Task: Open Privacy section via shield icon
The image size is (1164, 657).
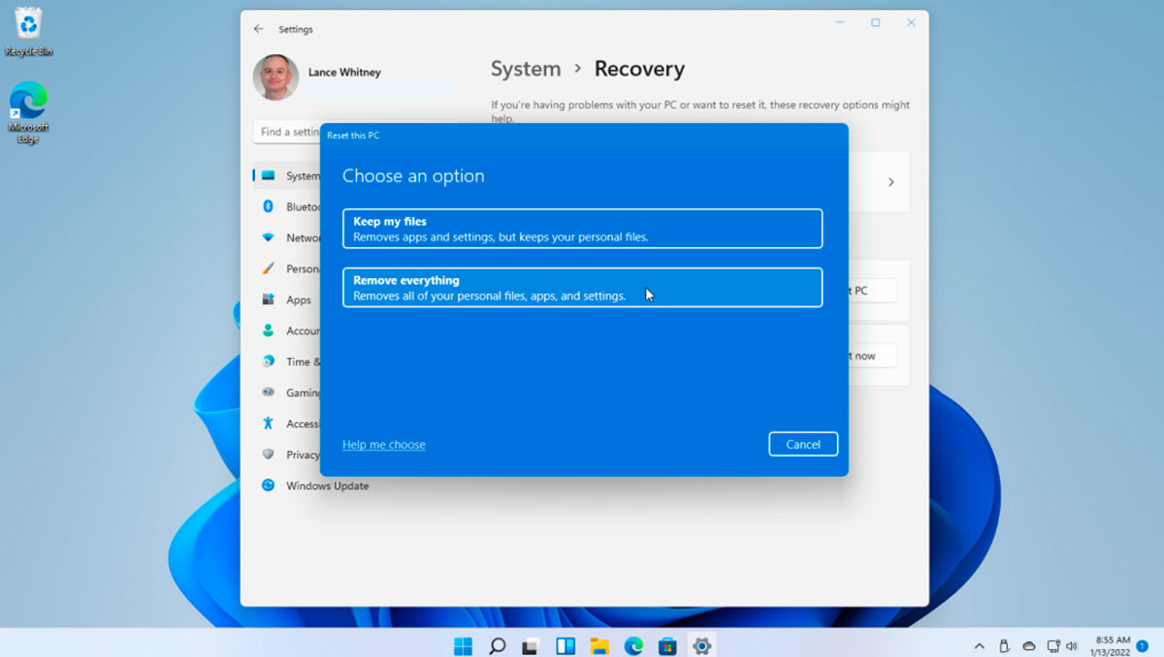Action: click(x=268, y=454)
